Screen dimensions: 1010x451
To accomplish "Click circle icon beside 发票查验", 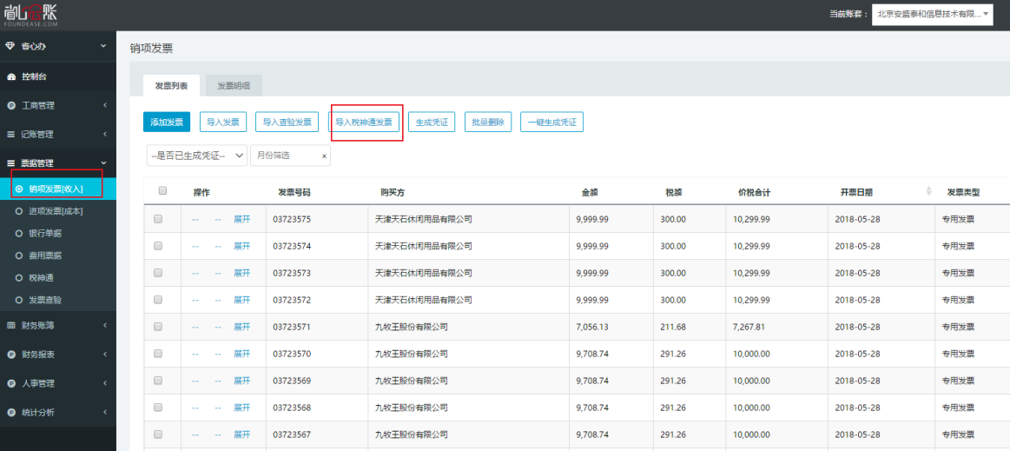I will [x=19, y=301].
